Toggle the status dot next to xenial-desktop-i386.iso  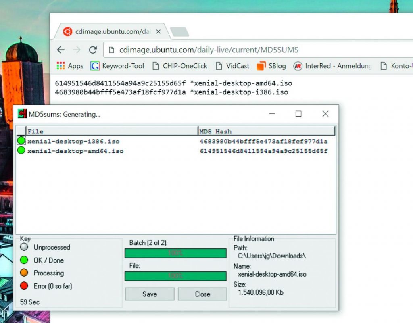tap(22, 141)
